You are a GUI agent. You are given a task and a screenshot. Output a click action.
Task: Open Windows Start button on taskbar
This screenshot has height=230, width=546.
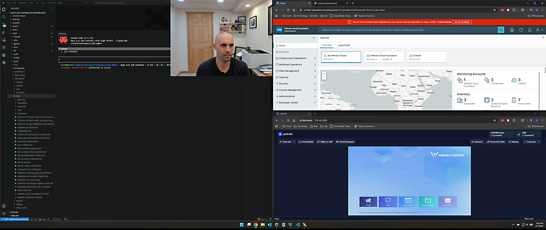coord(241,225)
